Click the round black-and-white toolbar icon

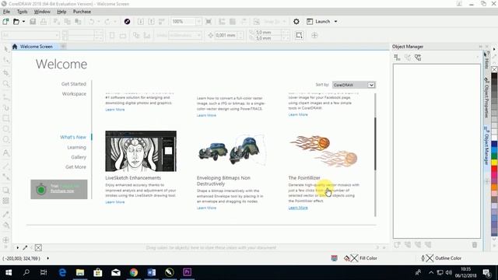coord(127,22)
